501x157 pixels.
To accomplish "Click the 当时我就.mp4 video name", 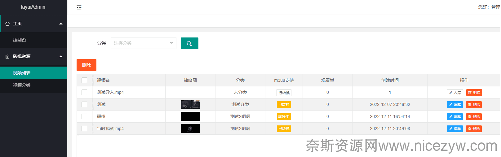I will coord(110,129).
